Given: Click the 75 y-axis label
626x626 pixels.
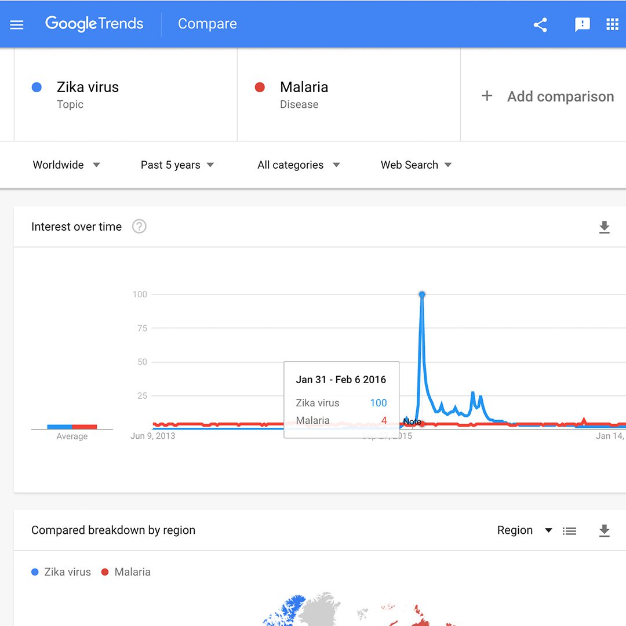Looking at the screenshot, I should pos(142,328).
